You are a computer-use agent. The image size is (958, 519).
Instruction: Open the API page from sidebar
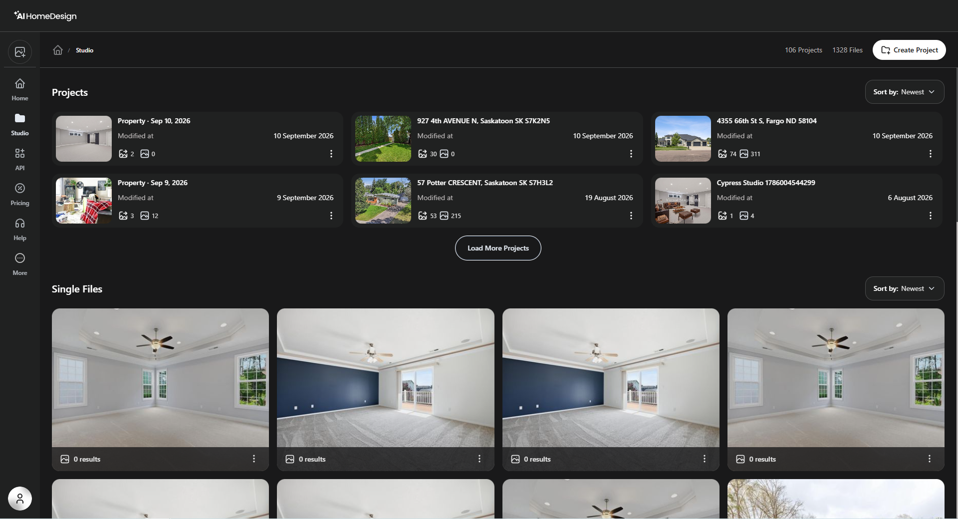(20, 160)
